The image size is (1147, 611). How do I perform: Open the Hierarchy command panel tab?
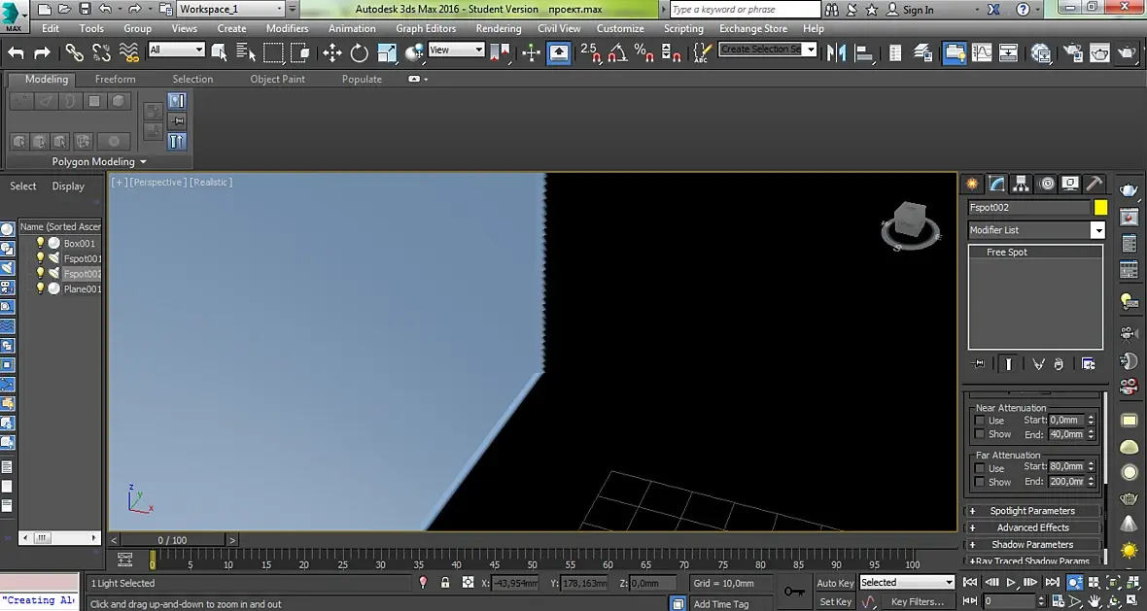click(1021, 184)
